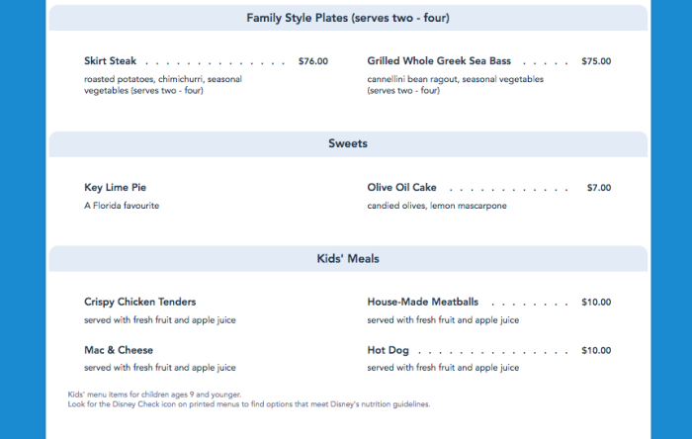This screenshot has width=692, height=439.
Task: Select the Mac & Cheese item
Action: point(119,350)
